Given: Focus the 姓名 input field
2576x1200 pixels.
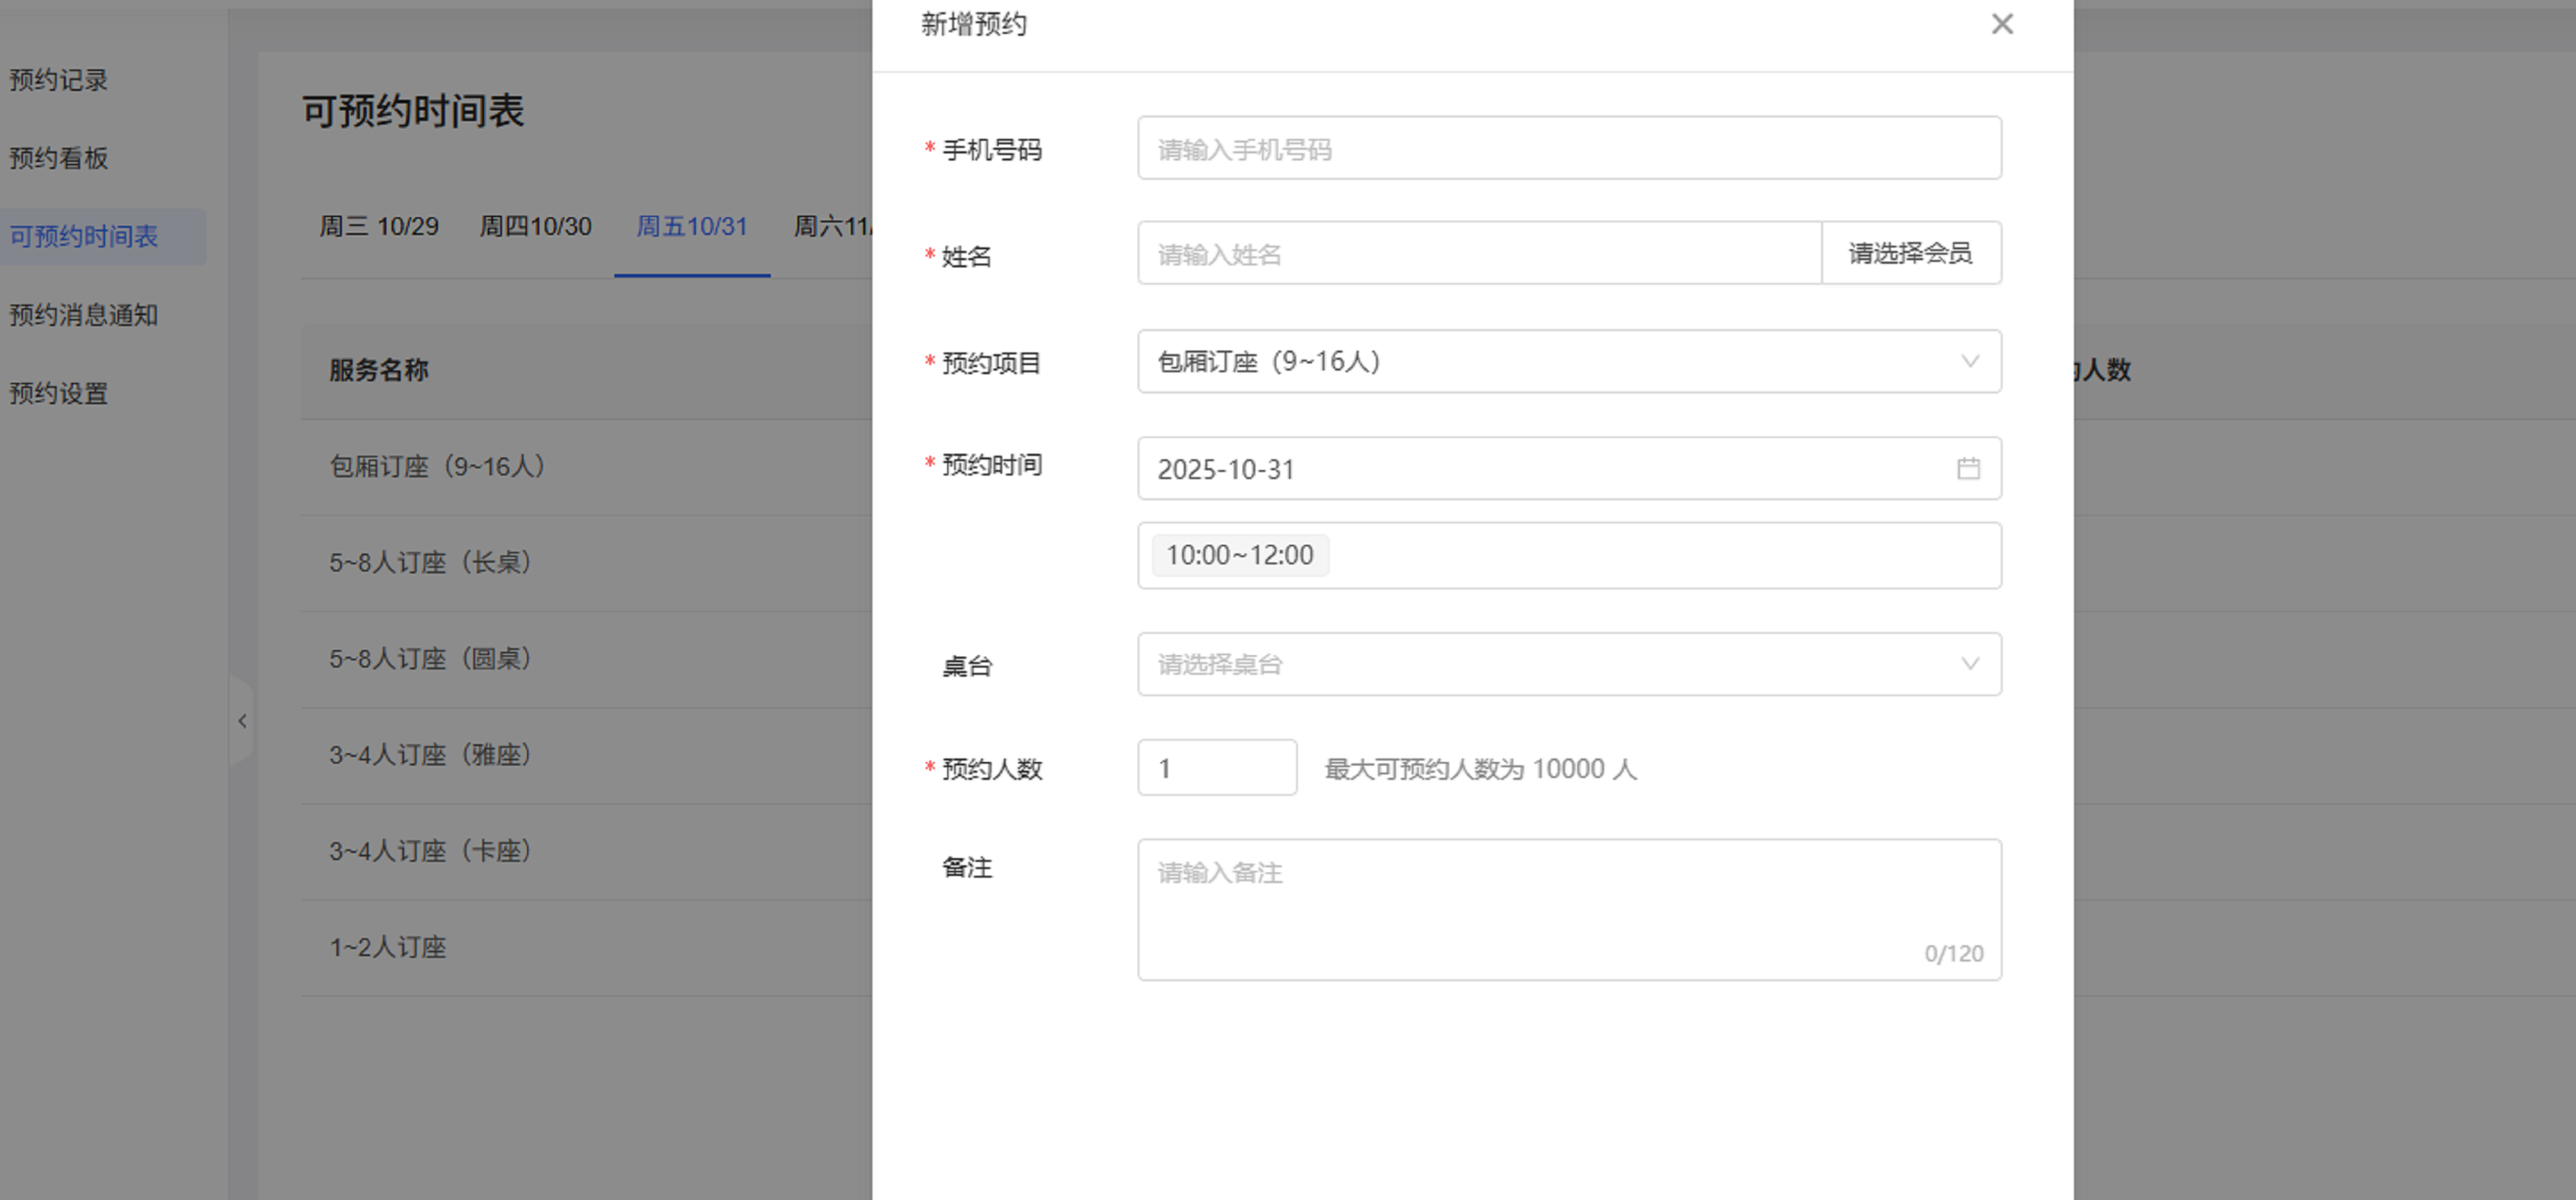Looking at the screenshot, I should pyautogui.click(x=1478, y=254).
